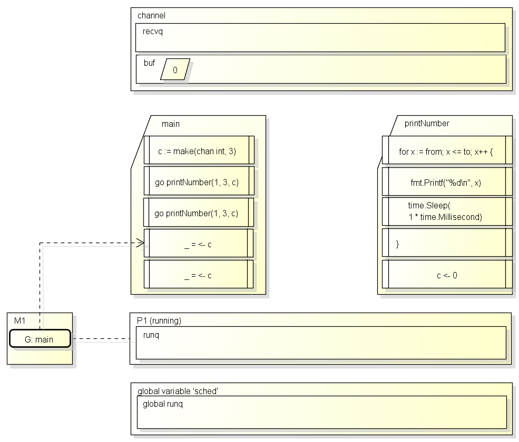Viewport: 519px width, 442px height.
Task: Click the global runq box
Action: (322, 412)
